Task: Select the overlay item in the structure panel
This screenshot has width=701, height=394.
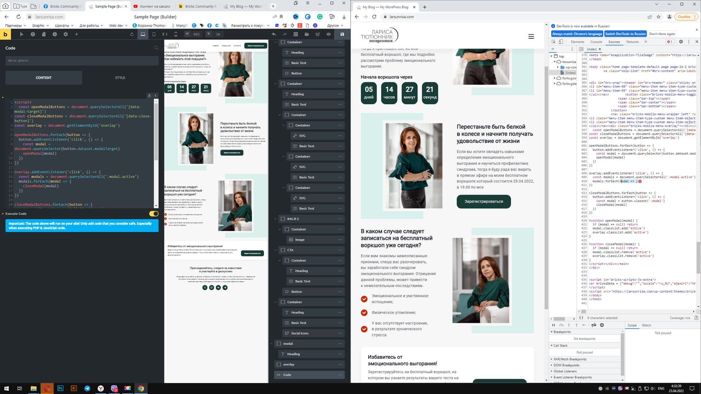Action: pos(309,364)
